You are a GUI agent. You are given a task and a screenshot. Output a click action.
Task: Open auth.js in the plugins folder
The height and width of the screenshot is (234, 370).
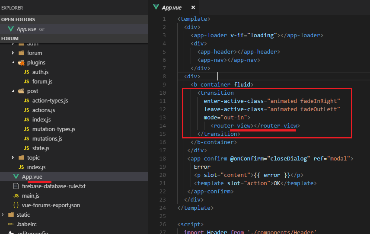[40, 72]
